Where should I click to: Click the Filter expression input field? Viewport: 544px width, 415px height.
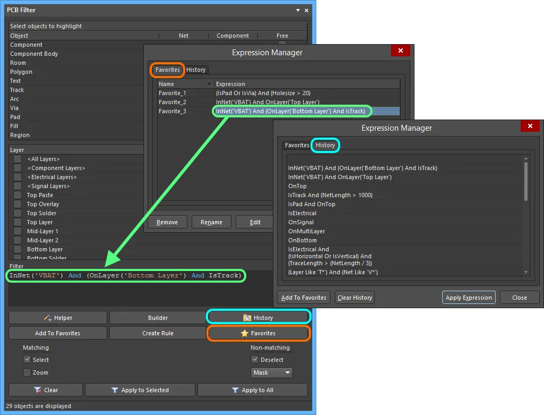(x=141, y=288)
